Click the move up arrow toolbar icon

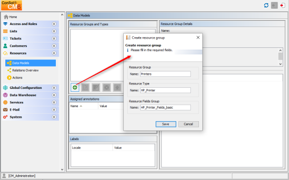[x=117, y=87]
